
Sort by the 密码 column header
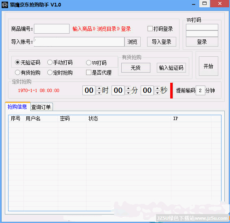tap(72, 118)
